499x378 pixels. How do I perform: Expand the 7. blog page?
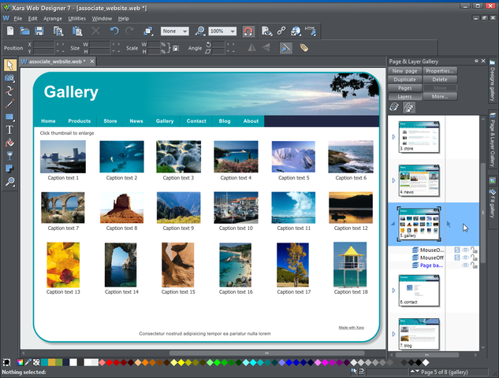point(393,334)
